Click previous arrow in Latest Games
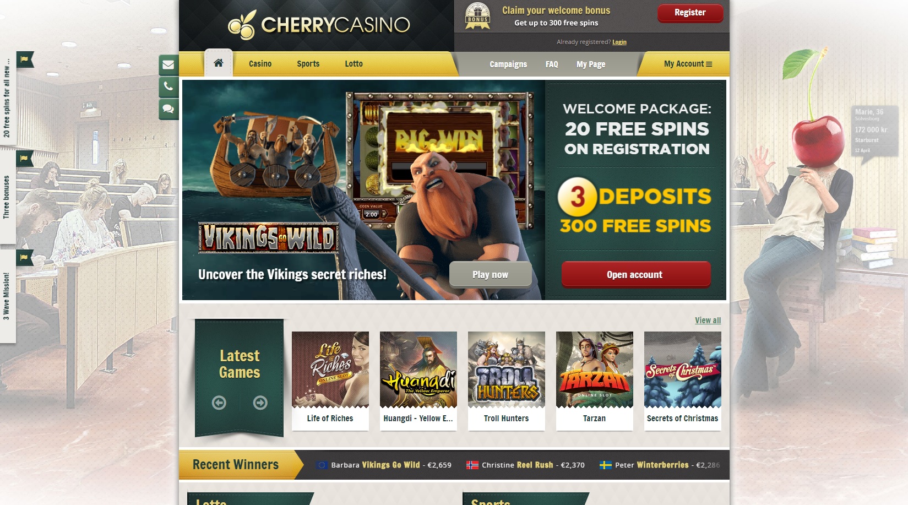Image resolution: width=908 pixels, height=505 pixels. pyautogui.click(x=219, y=403)
